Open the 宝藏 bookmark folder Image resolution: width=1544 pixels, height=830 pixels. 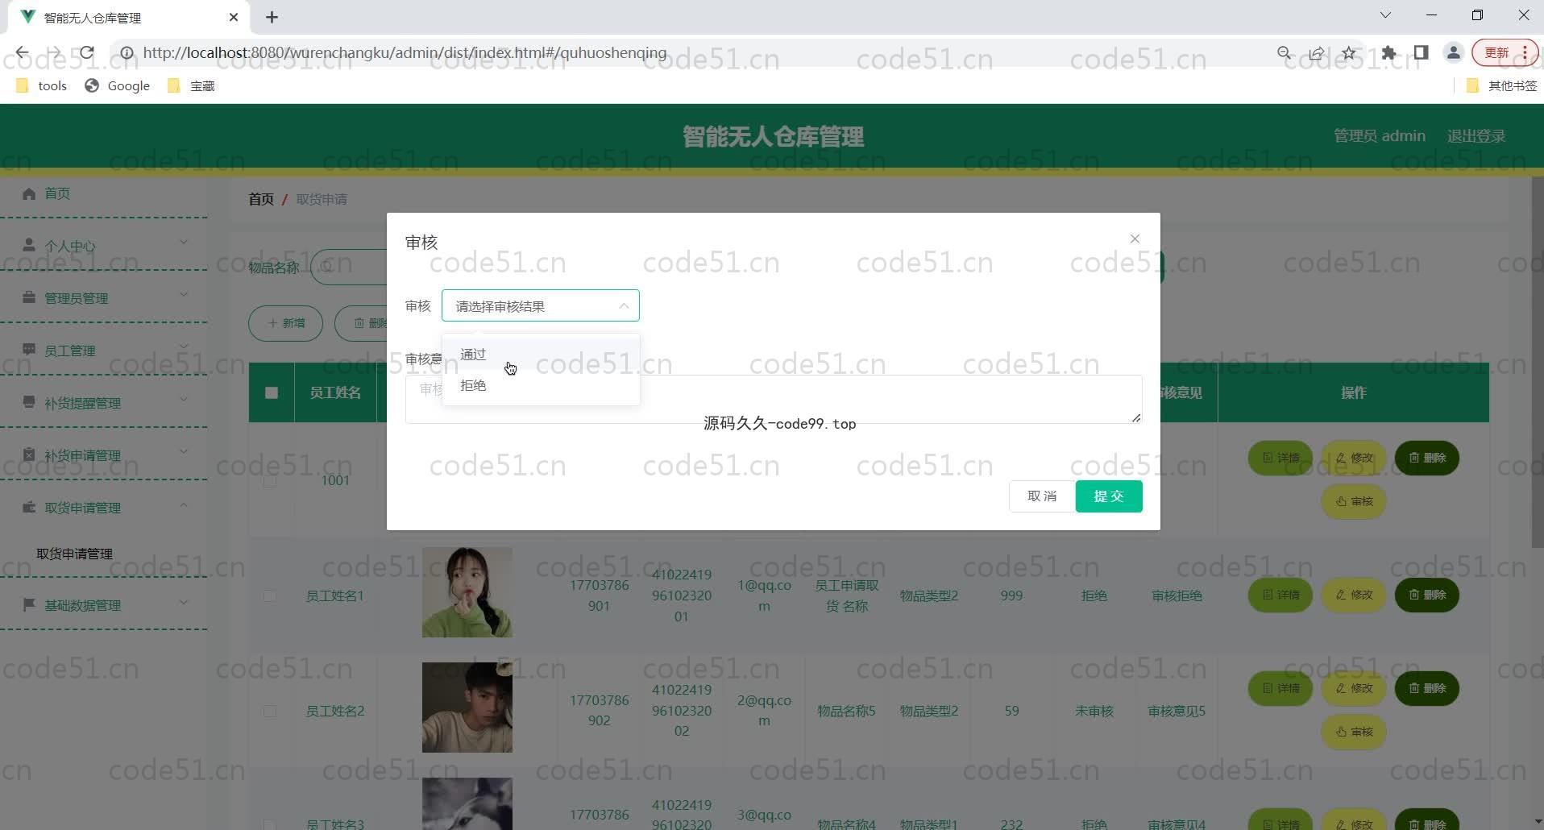(x=192, y=85)
